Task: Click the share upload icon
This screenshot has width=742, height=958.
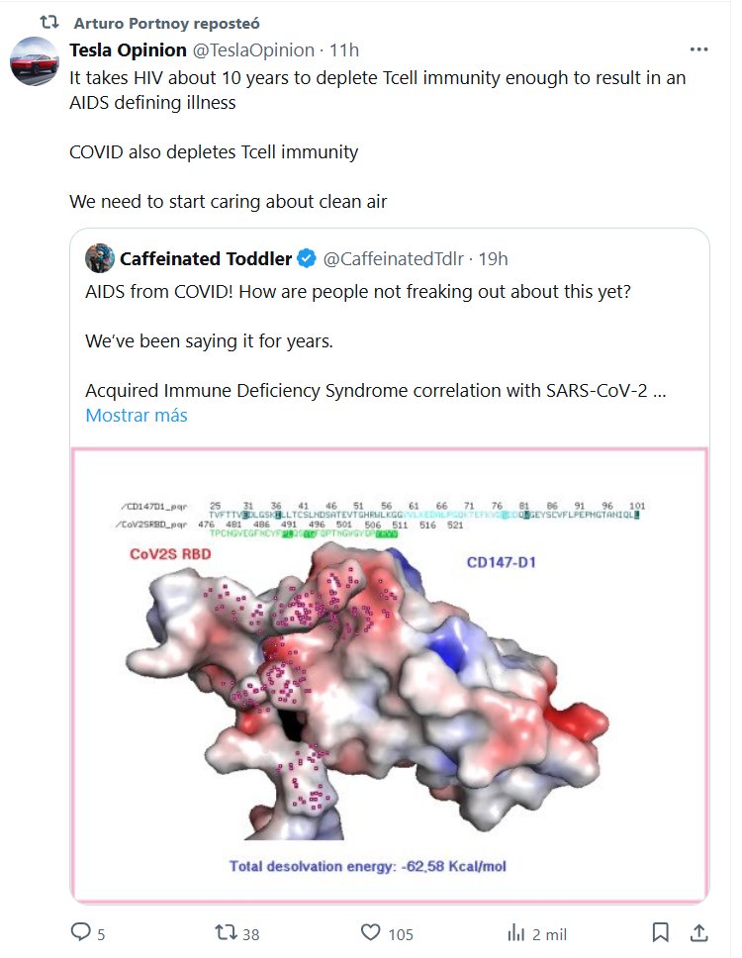Action: coord(698,932)
